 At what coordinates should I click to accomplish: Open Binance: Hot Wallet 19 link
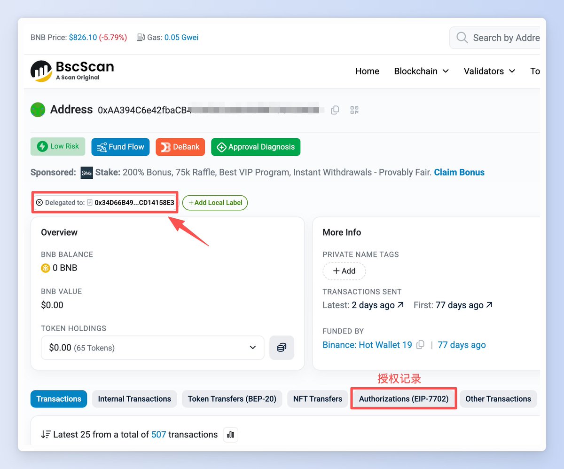368,345
